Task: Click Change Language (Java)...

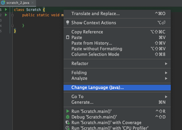Action: click(117, 87)
